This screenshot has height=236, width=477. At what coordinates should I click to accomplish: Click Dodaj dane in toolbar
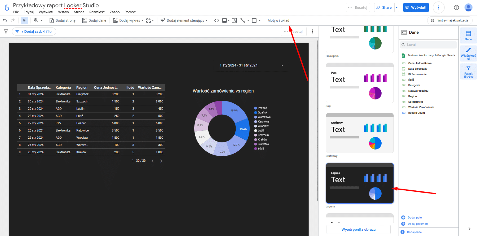(x=94, y=20)
